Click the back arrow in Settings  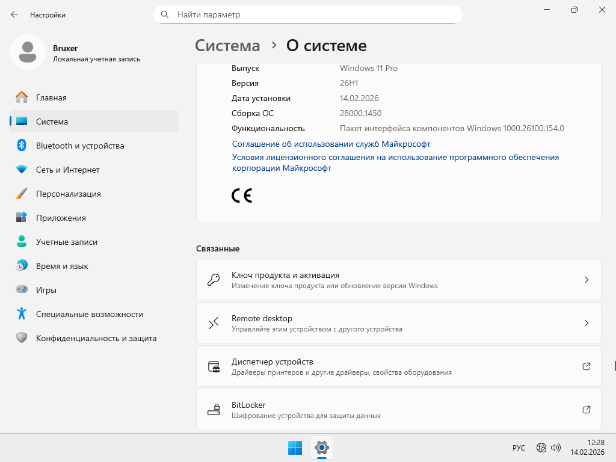click(14, 14)
